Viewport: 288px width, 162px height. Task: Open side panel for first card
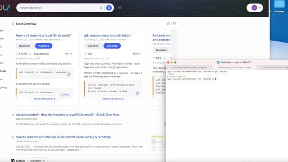click(45, 99)
